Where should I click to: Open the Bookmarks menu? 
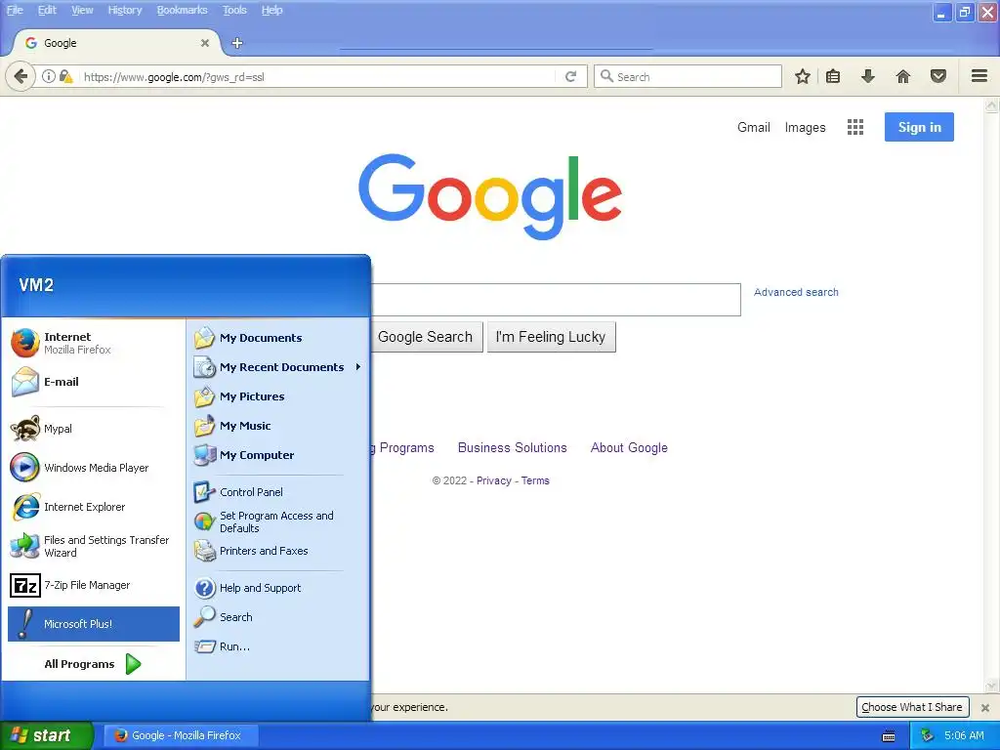(183, 10)
